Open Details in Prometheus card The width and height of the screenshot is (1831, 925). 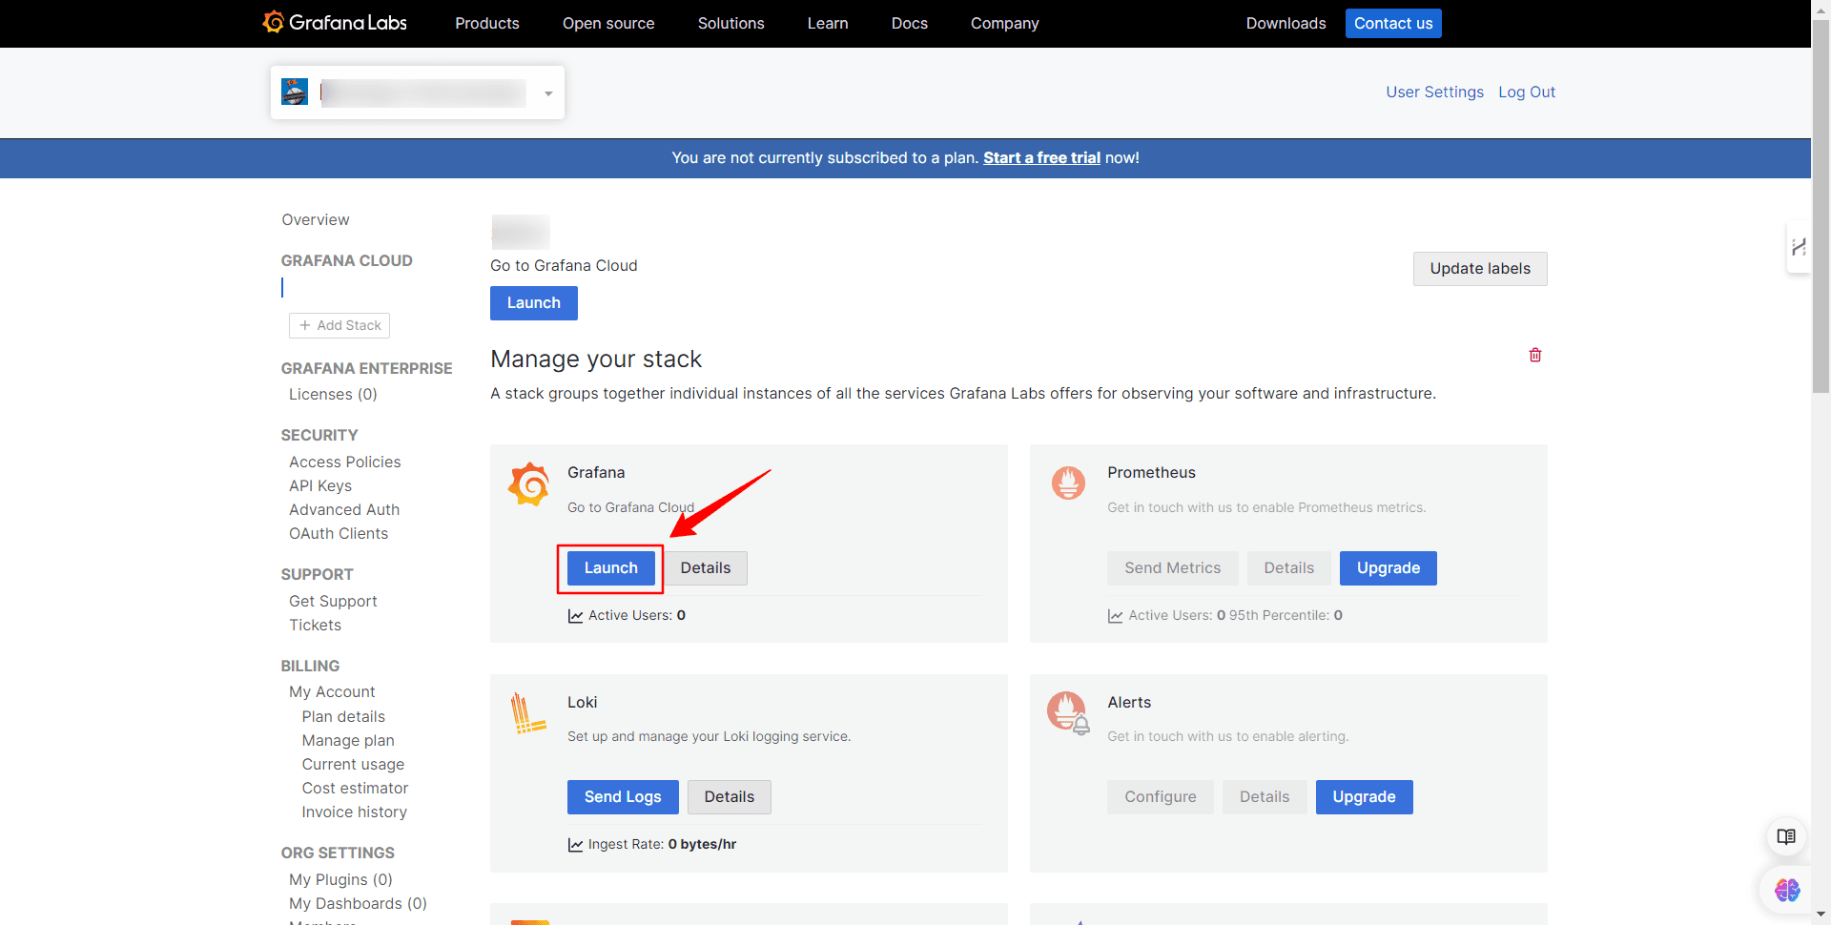click(1289, 568)
